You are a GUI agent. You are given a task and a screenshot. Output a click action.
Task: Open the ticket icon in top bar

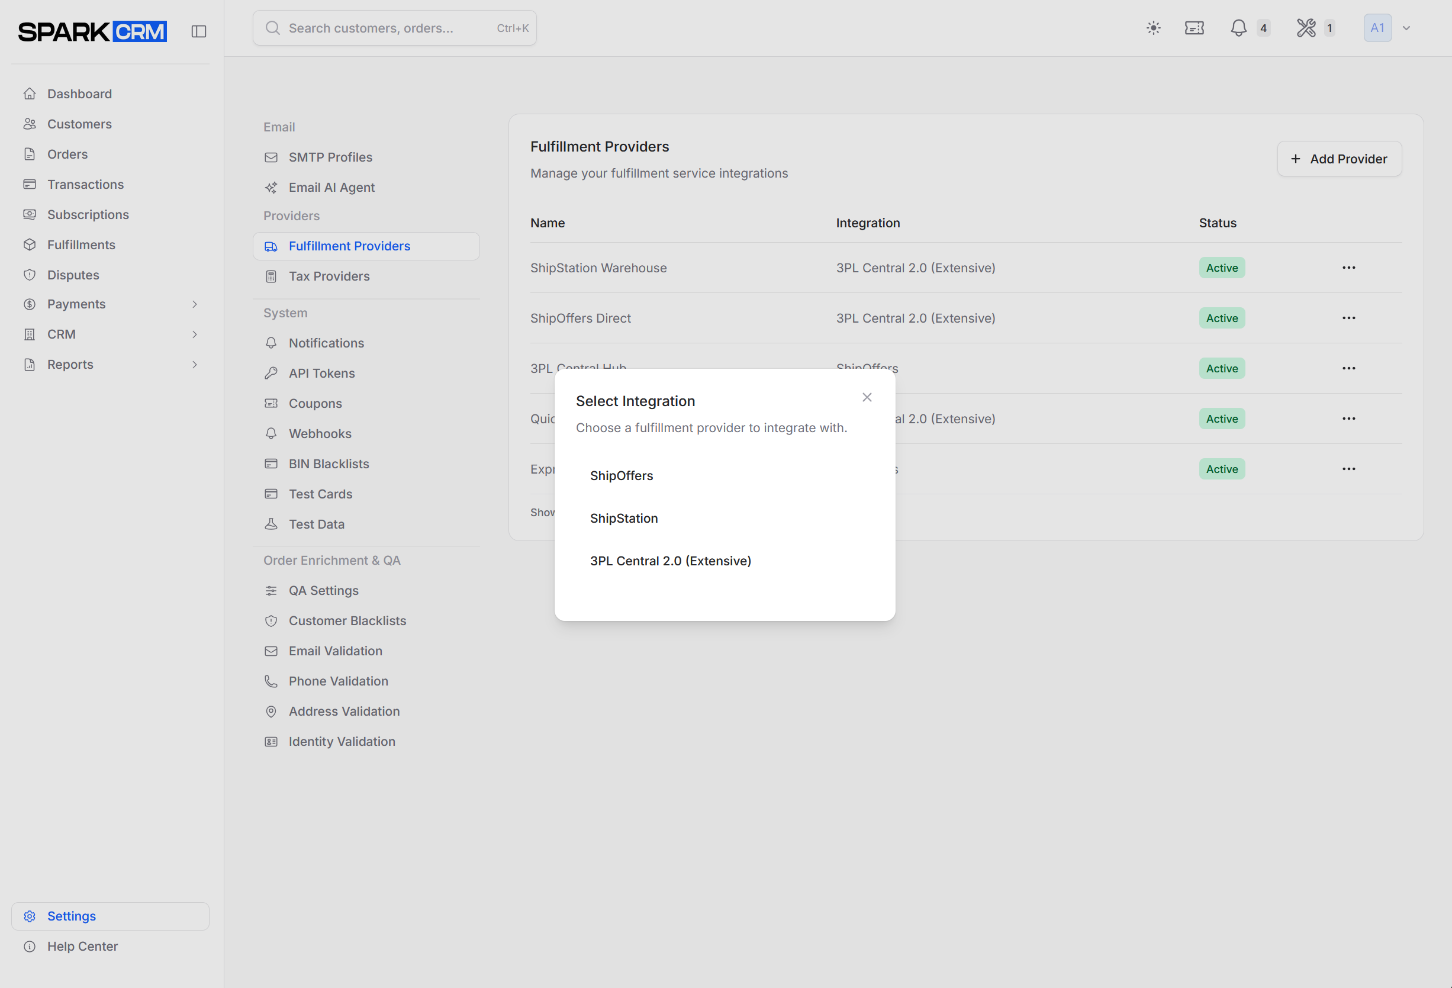[x=1194, y=28]
